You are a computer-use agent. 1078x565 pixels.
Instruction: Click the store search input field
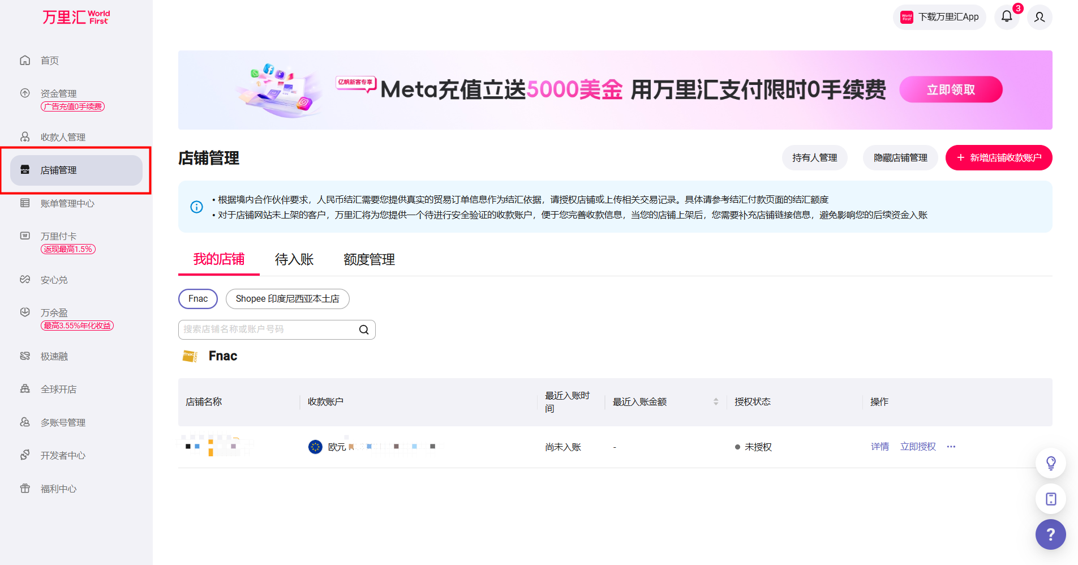[x=269, y=329]
